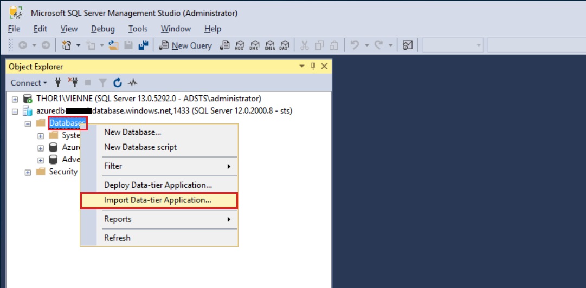Open the Redo history dropdown arrow
586x288 pixels.
[390, 45]
